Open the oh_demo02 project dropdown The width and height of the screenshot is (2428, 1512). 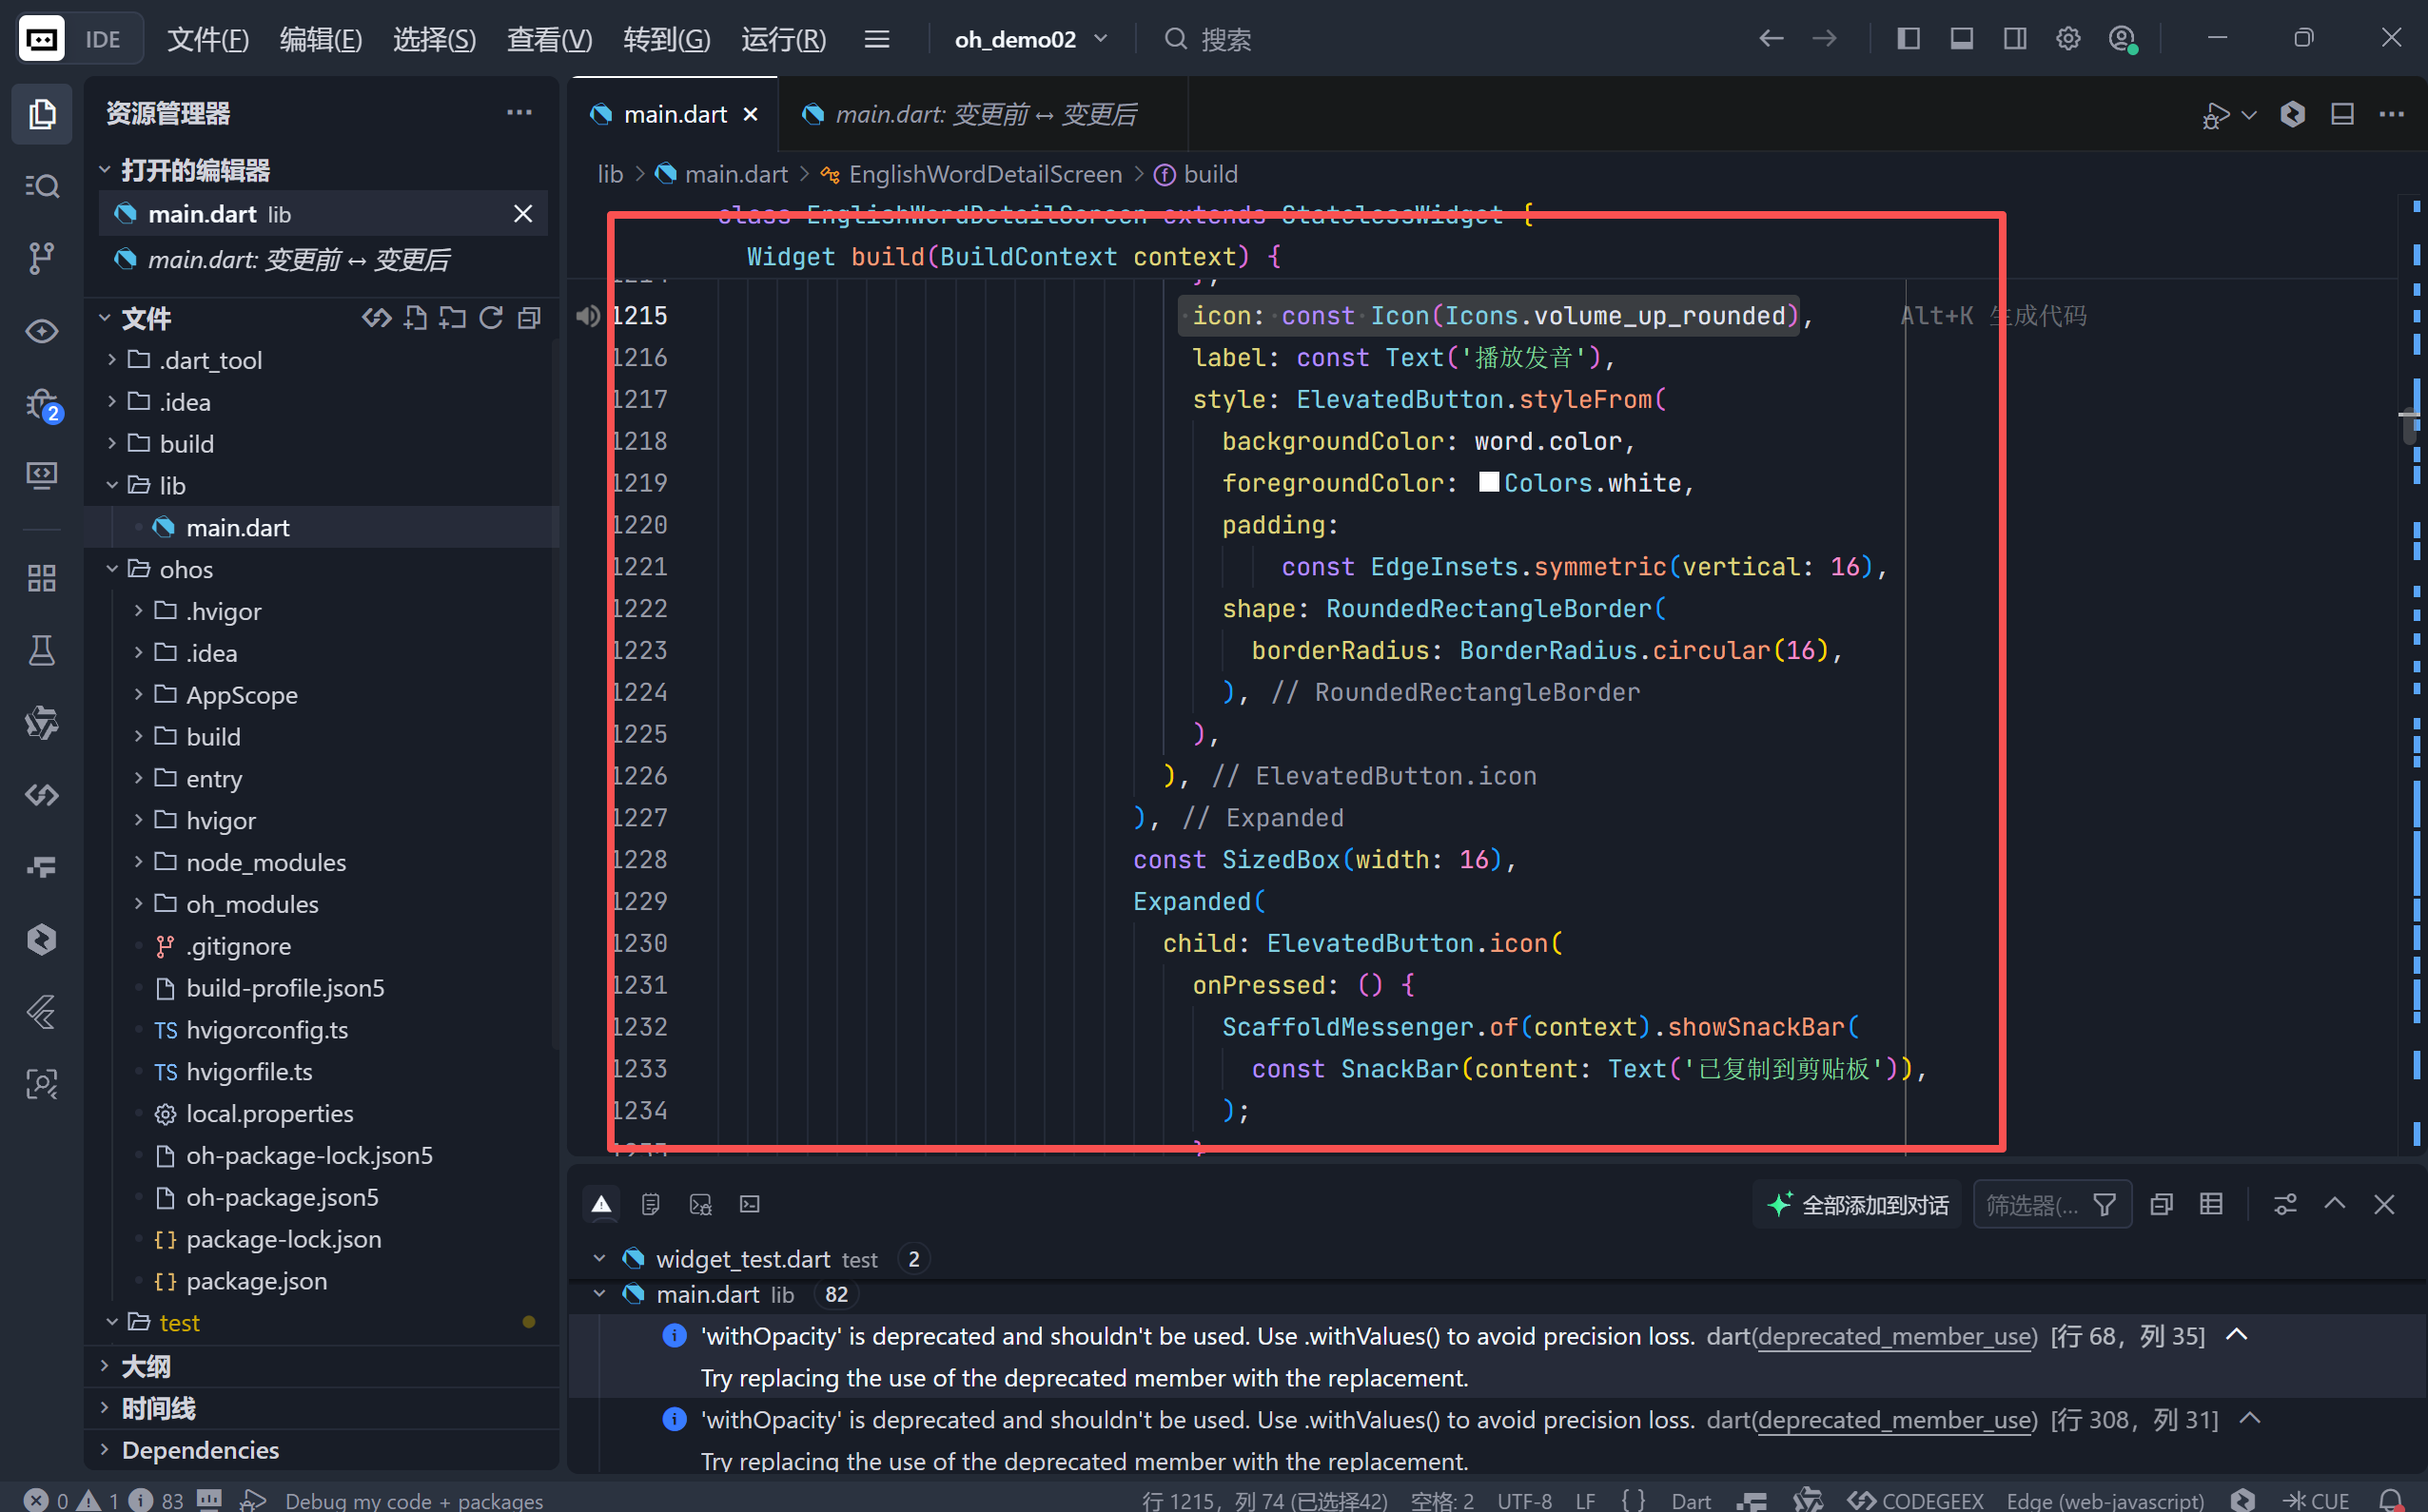coord(1030,39)
